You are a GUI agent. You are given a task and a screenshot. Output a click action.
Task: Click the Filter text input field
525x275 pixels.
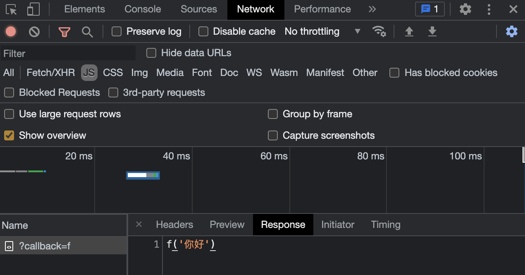point(68,53)
